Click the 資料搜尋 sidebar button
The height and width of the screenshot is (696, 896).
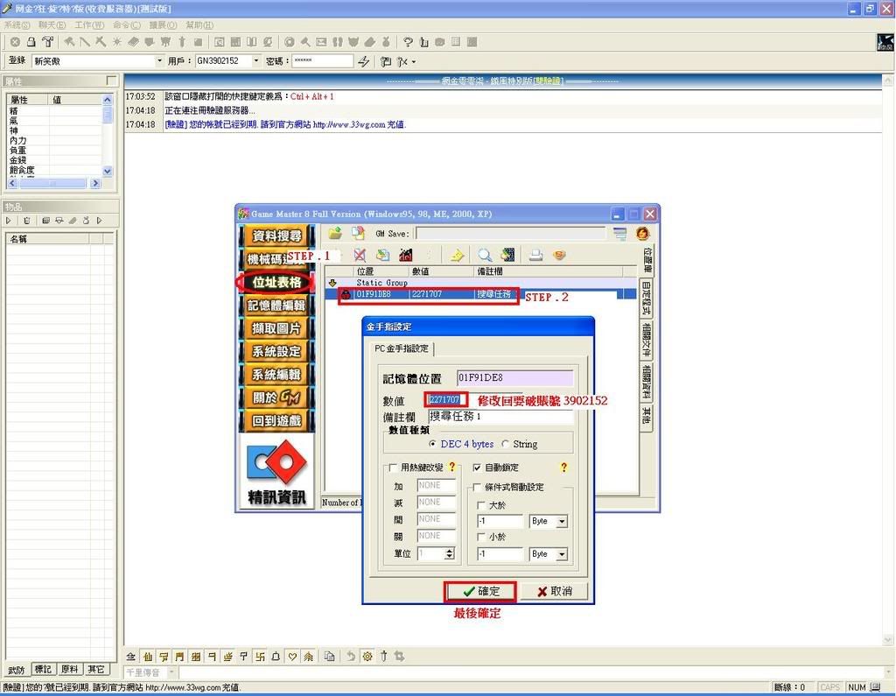point(276,236)
